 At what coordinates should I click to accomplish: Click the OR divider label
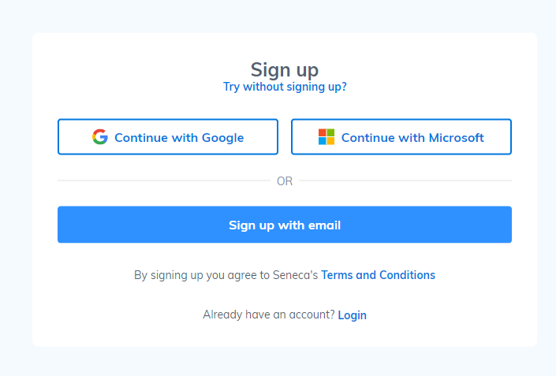pyautogui.click(x=285, y=181)
